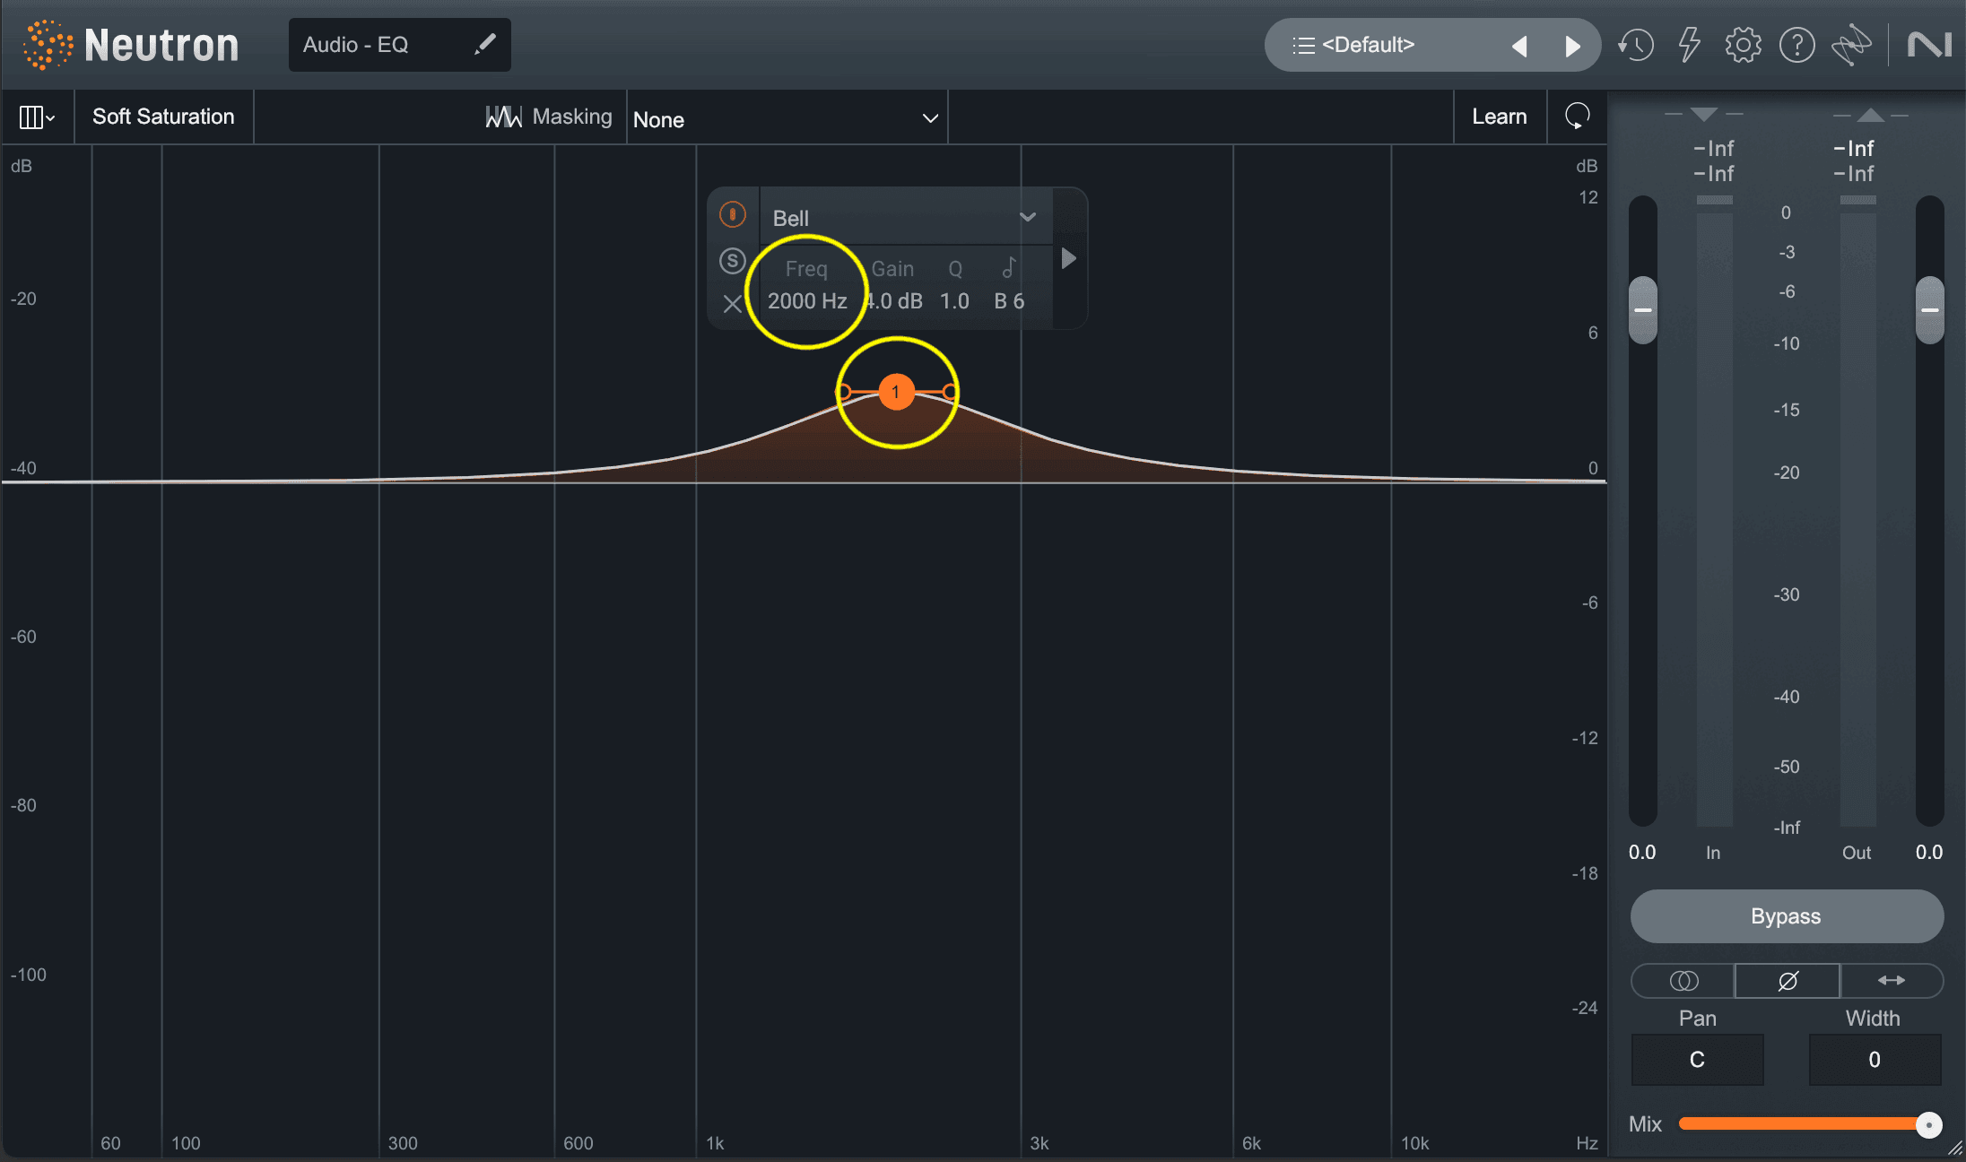Viewport: 1966px width, 1162px height.
Task: Click the Mix slider handle
Action: (1928, 1124)
